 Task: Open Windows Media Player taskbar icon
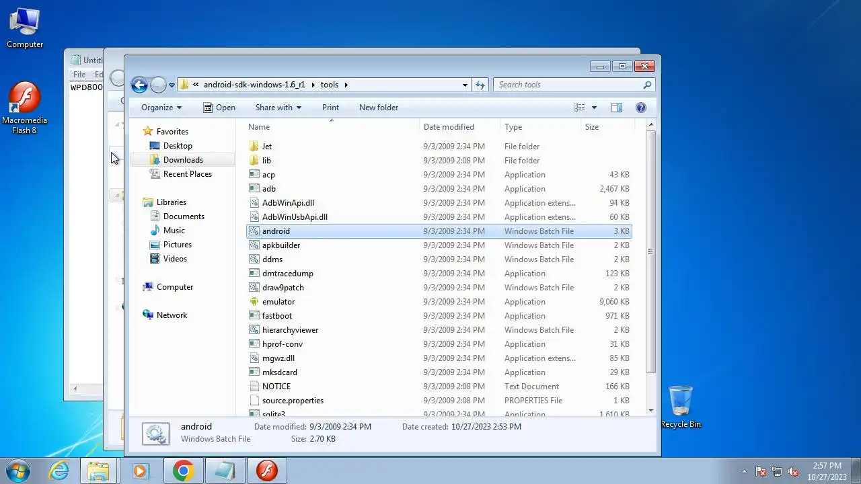coord(140,471)
